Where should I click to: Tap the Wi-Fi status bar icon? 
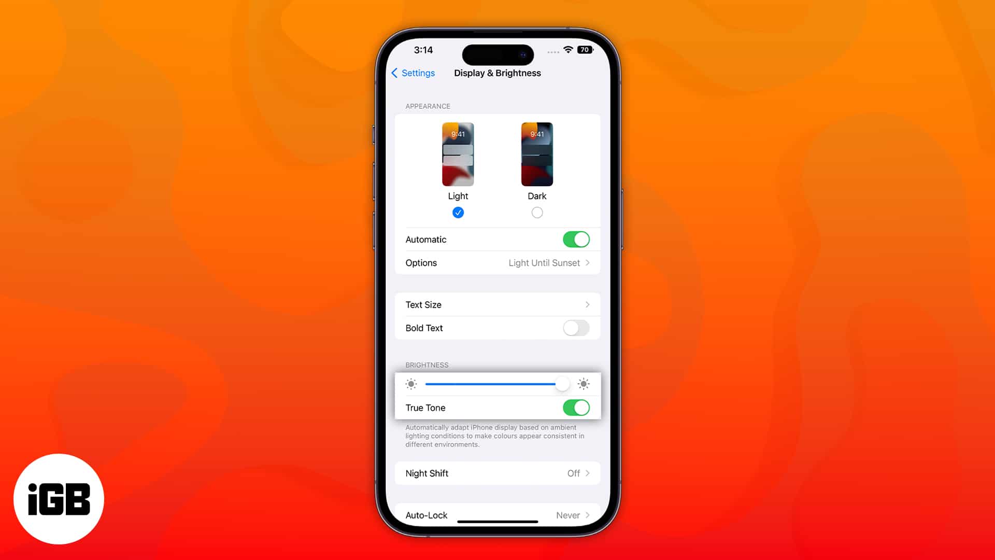pos(568,49)
